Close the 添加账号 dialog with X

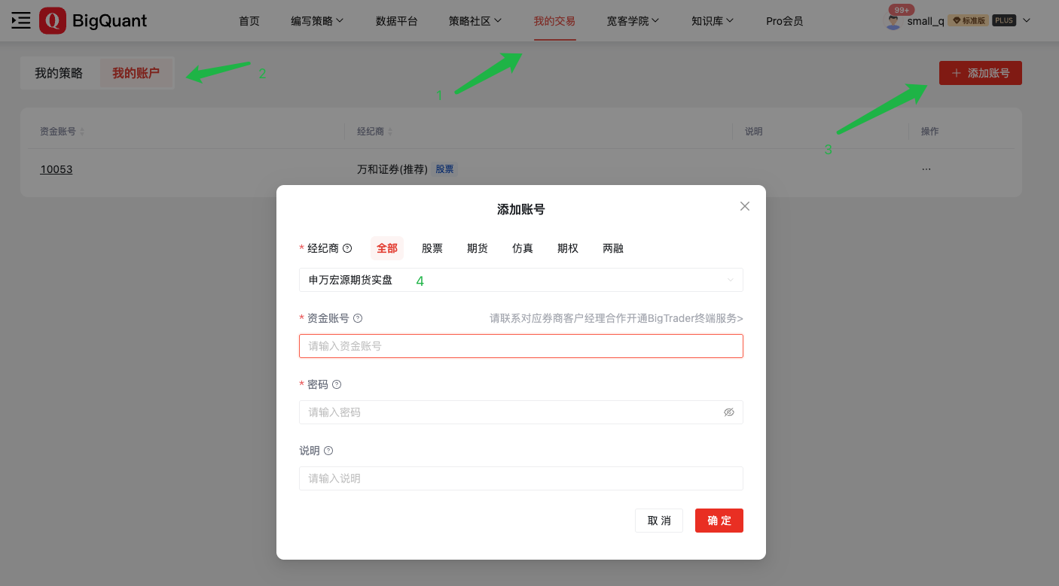coord(745,206)
